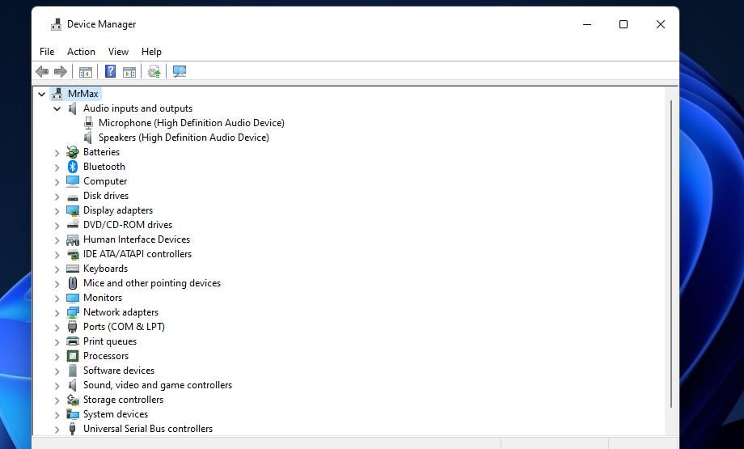
Task: Collapse the Audio inputs and outputs category
Action: tap(57, 108)
